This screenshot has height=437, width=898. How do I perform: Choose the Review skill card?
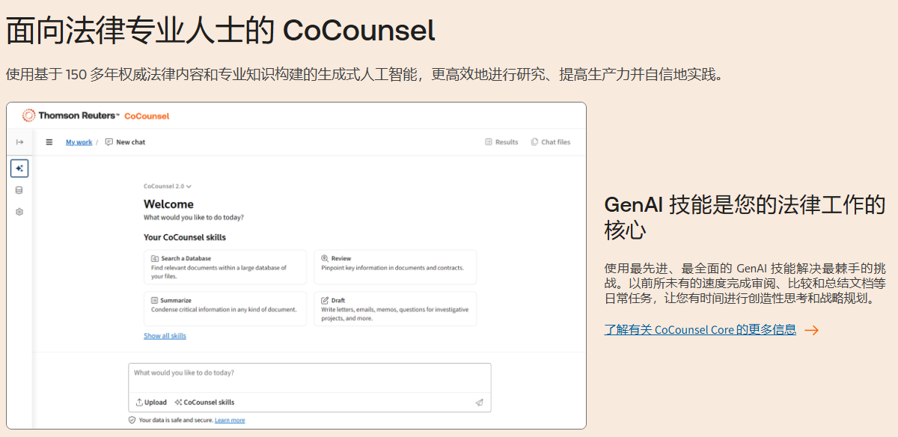[395, 267]
